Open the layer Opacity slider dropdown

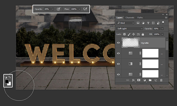[162, 29]
